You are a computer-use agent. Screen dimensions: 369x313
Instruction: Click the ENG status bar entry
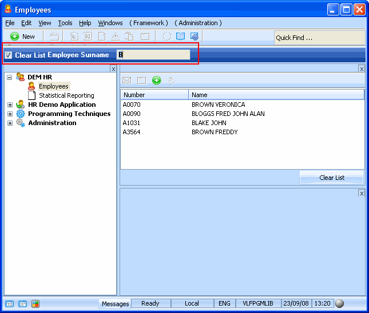[x=224, y=303]
